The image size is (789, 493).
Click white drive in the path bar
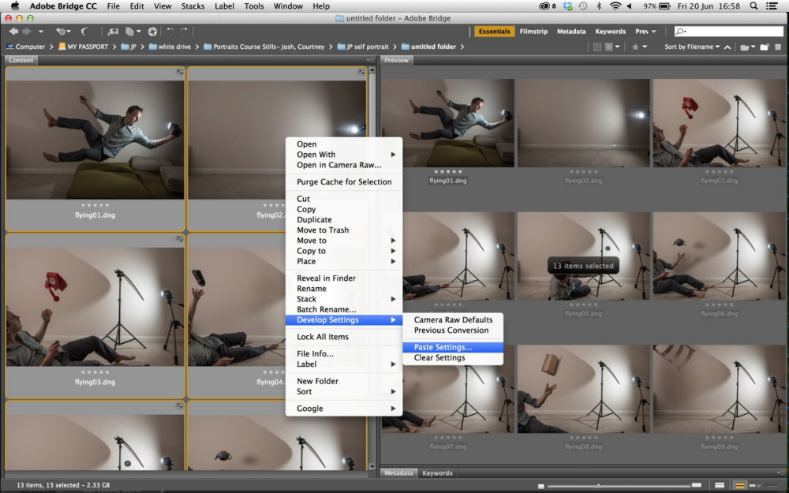tap(170, 47)
